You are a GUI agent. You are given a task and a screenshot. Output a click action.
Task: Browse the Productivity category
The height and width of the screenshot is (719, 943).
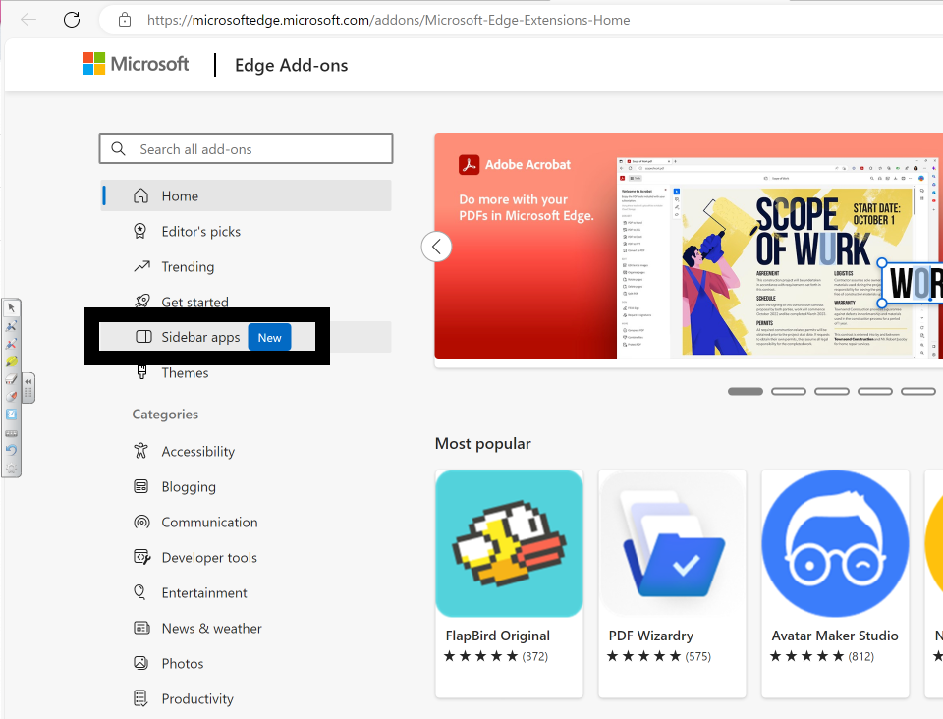tap(197, 698)
